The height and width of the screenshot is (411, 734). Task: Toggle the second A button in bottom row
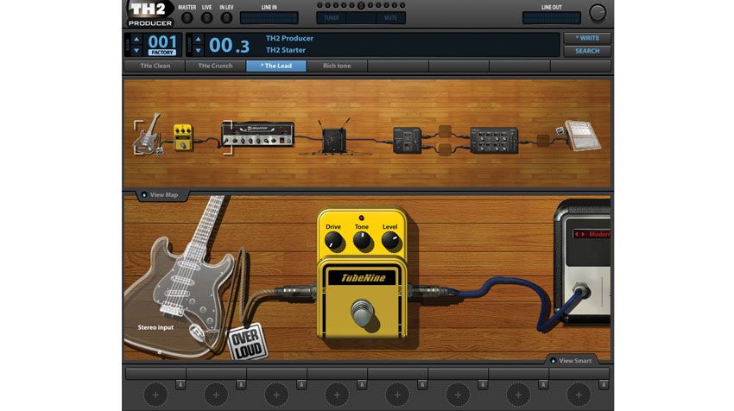241,385
